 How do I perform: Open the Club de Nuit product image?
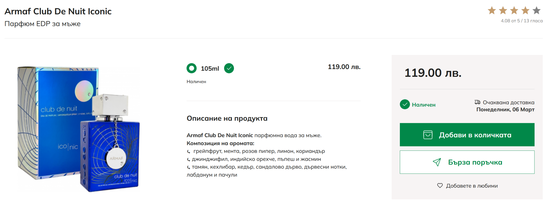(79, 129)
